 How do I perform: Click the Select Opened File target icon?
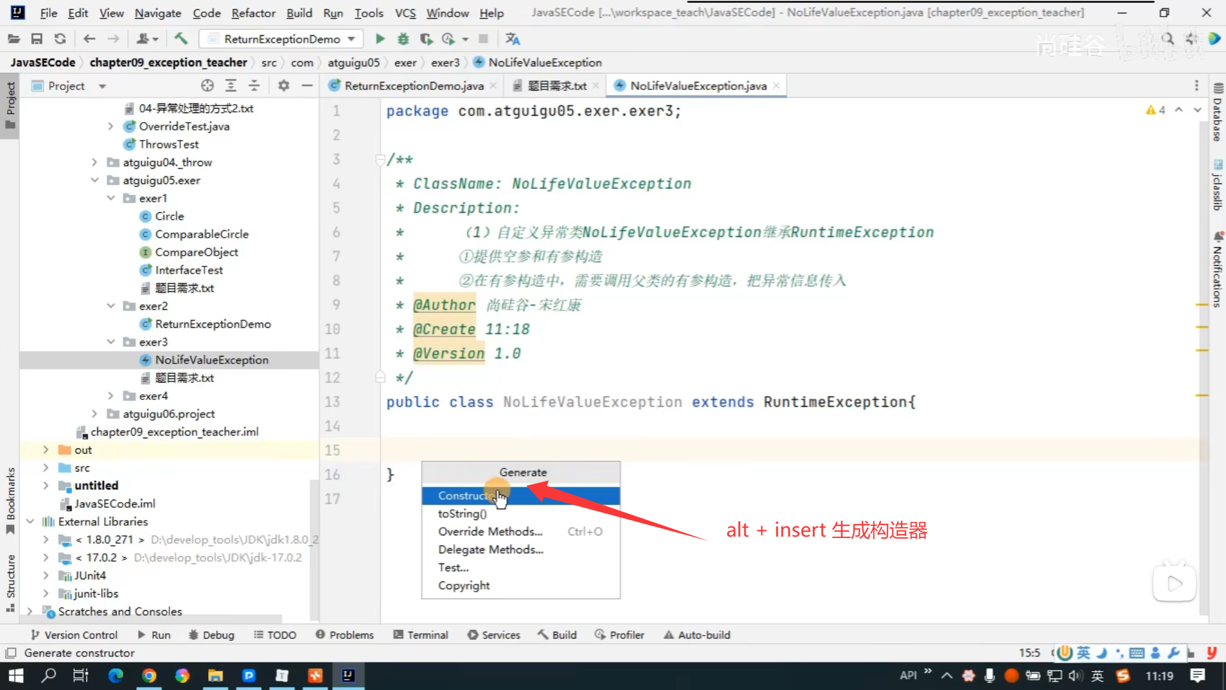207,86
